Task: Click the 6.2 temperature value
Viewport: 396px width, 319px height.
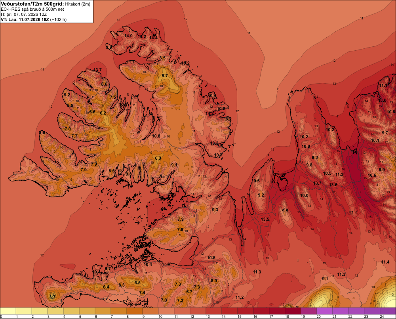Action: pyautogui.click(x=103, y=113)
